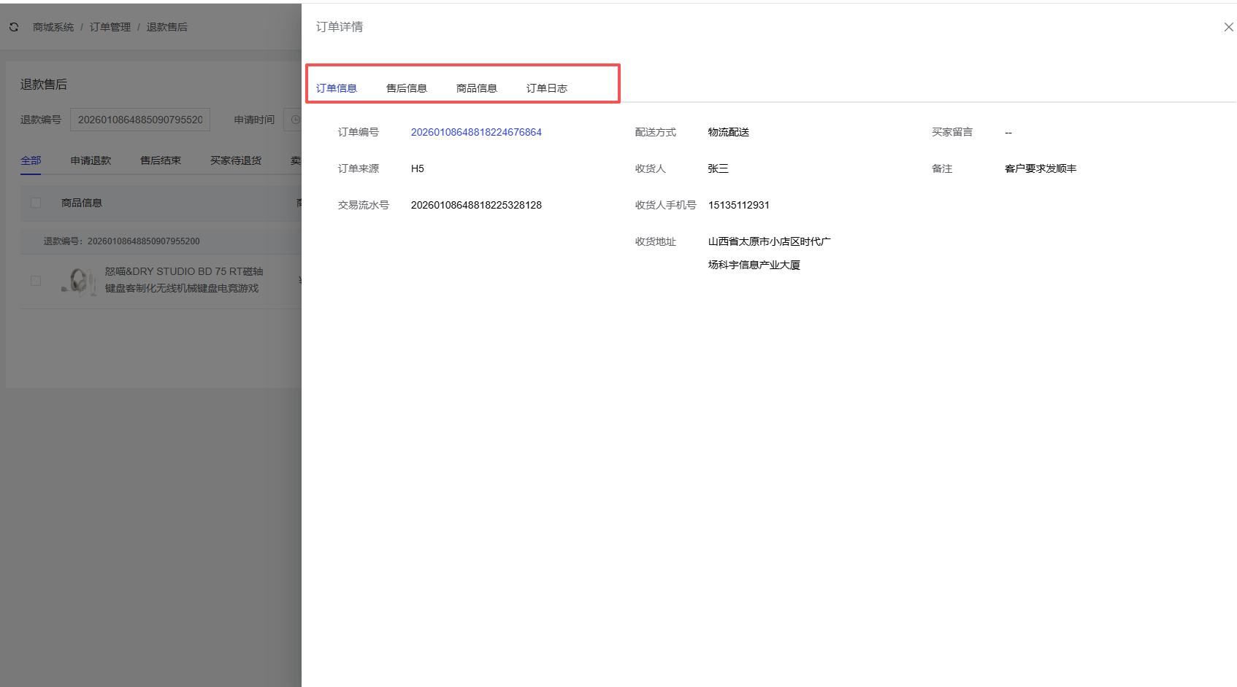Click the refresh icon beside the breadcrumb

point(14,27)
